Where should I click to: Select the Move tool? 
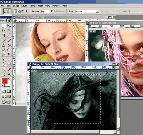(9, 26)
